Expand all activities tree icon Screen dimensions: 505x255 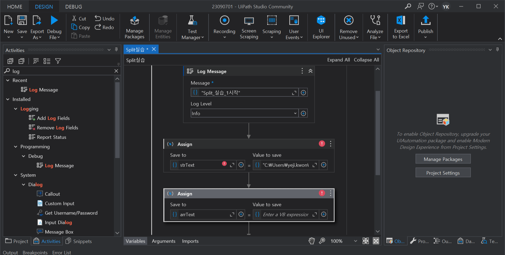[10, 61]
